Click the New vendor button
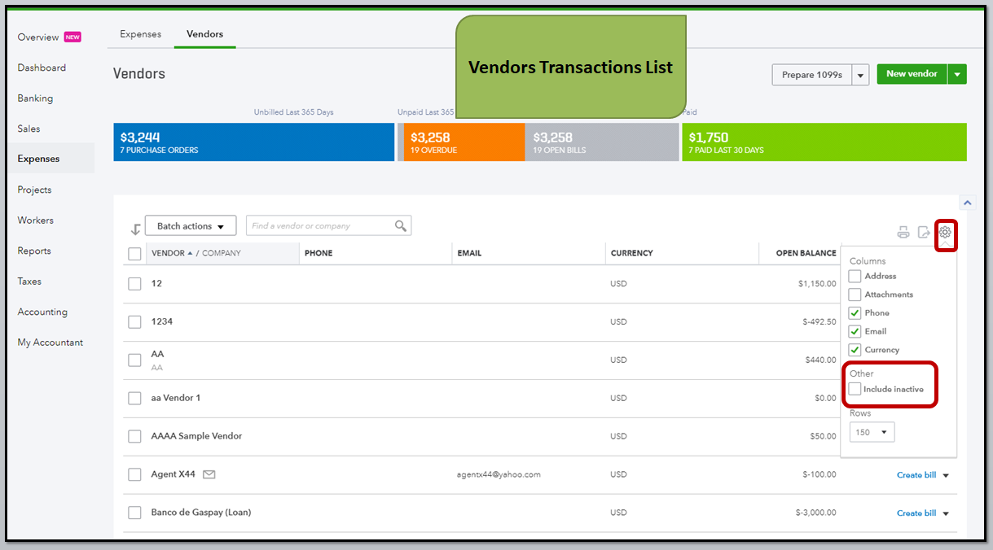 912,74
